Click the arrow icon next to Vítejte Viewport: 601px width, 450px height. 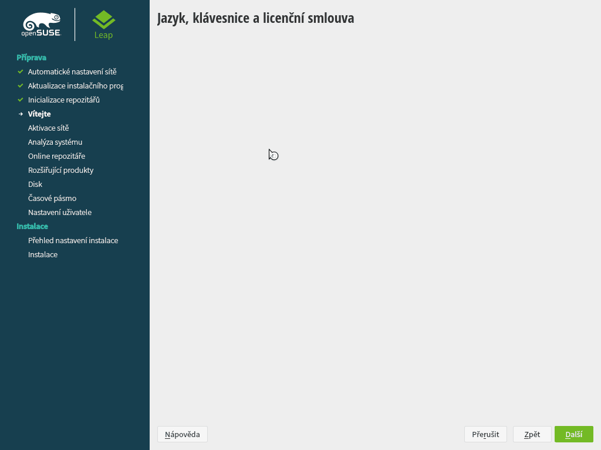20,114
